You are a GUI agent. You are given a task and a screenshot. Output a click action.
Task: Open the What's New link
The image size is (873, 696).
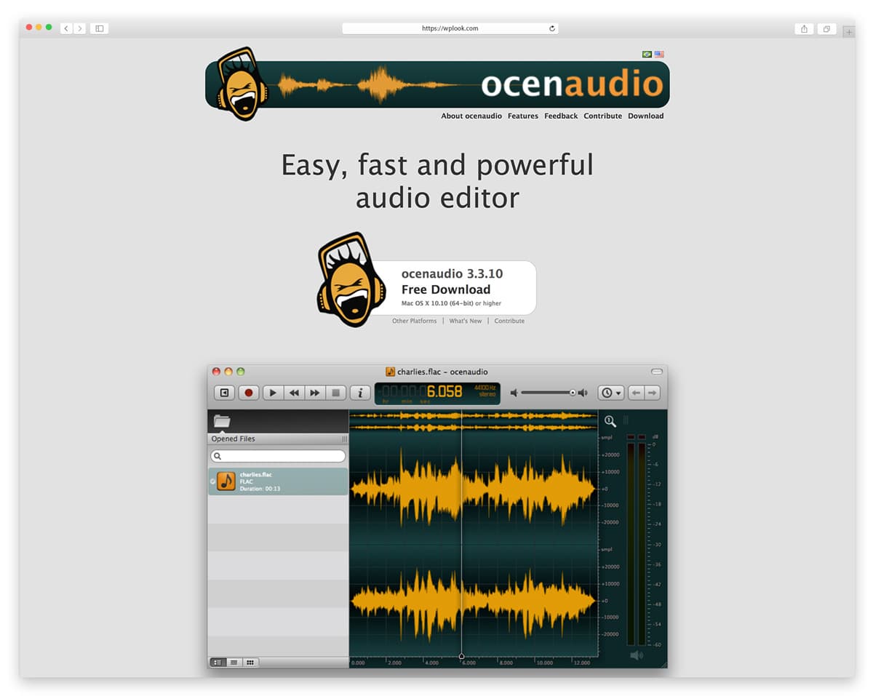(466, 321)
